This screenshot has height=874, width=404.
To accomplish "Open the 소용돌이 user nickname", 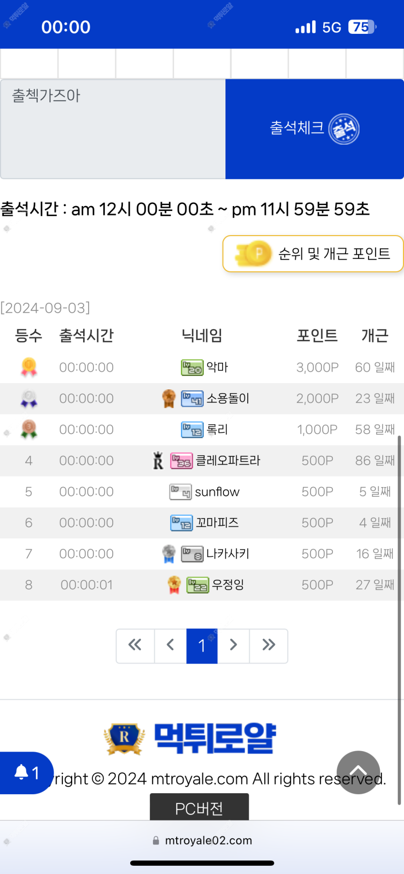I will [x=227, y=399].
